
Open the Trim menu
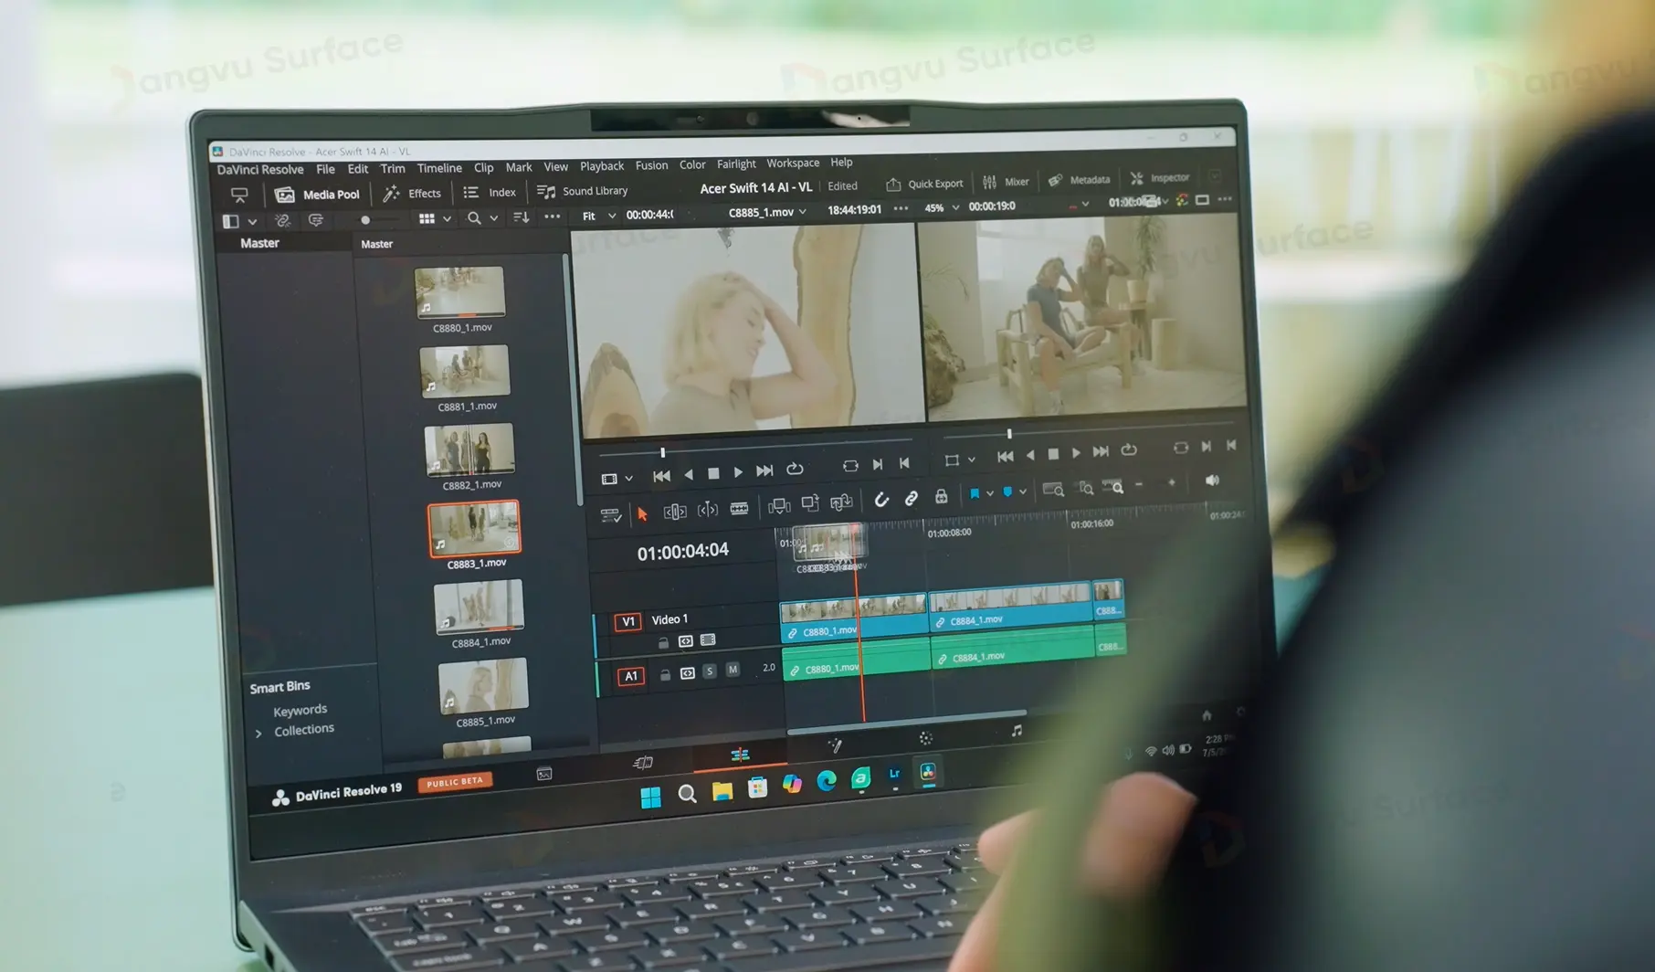point(392,168)
